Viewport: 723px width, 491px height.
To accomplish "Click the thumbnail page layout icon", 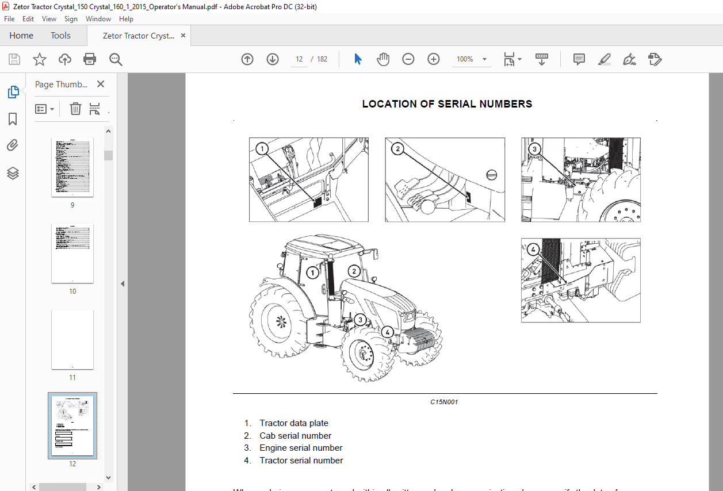I will pyautogui.click(x=95, y=109).
